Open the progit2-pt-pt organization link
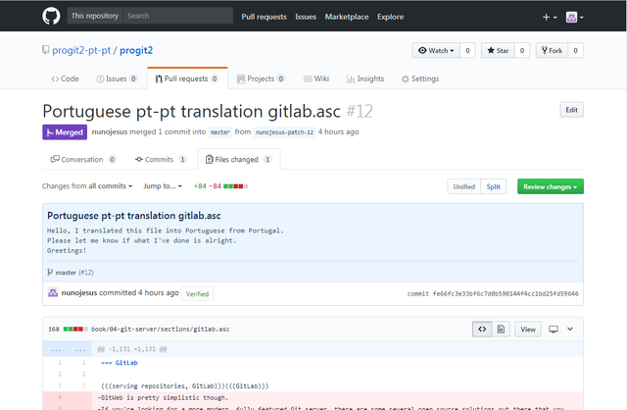This screenshot has height=410, width=627. point(81,50)
